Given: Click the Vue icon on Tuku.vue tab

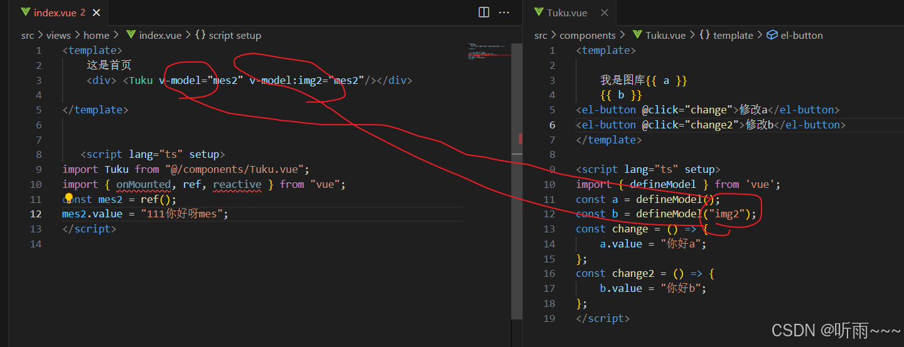Looking at the screenshot, I should click(x=539, y=13).
